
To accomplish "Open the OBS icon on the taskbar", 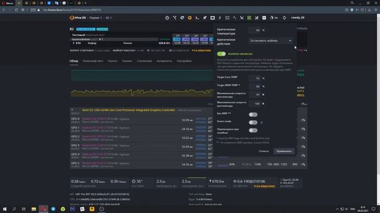I will [x=102, y=209].
